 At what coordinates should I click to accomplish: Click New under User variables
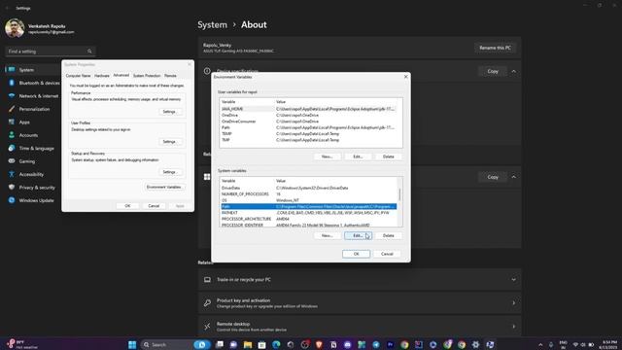coord(327,157)
